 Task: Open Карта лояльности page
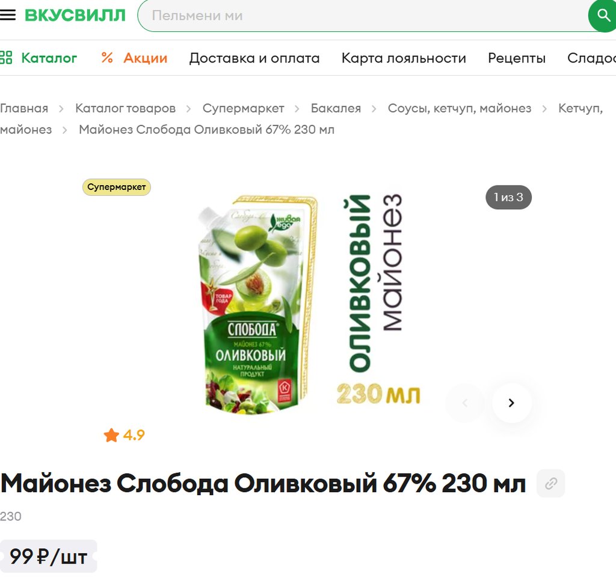(404, 58)
